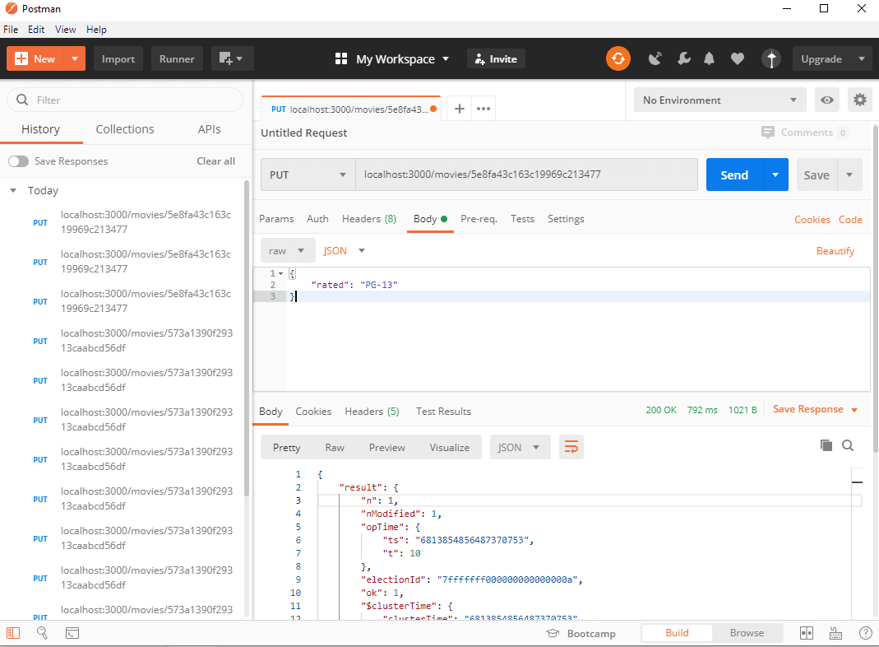Click the environment quick look eye icon

[827, 100]
